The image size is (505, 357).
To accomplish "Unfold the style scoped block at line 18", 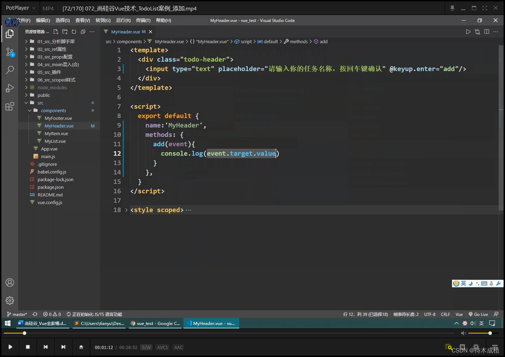I will [126, 210].
